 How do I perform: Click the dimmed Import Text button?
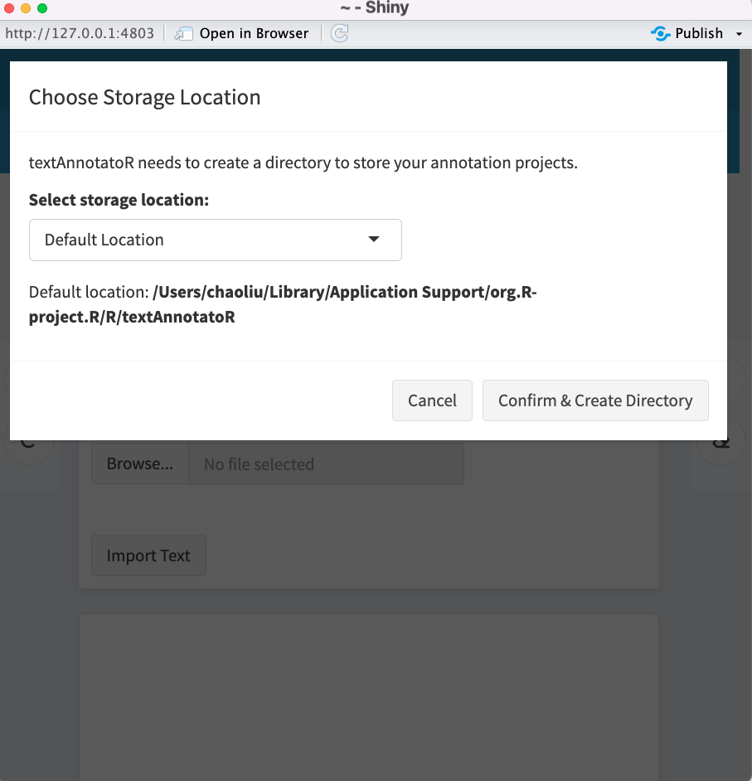pos(148,555)
